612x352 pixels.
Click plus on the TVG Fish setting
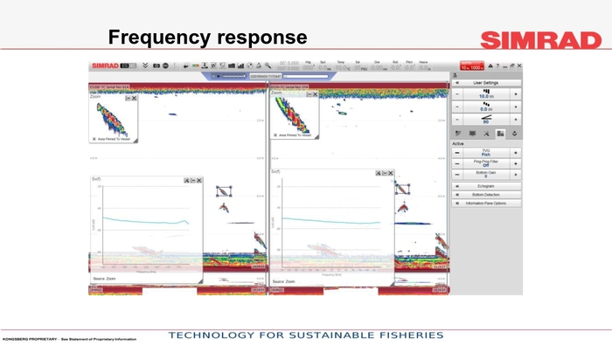click(x=516, y=153)
